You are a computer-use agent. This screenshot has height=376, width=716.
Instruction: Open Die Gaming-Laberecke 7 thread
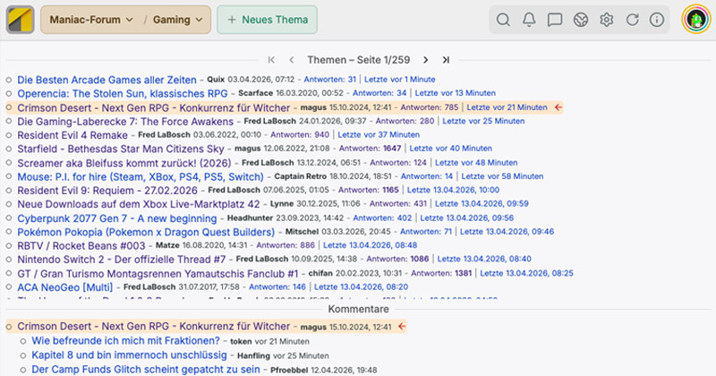pyautogui.click(x=125, y=121)
